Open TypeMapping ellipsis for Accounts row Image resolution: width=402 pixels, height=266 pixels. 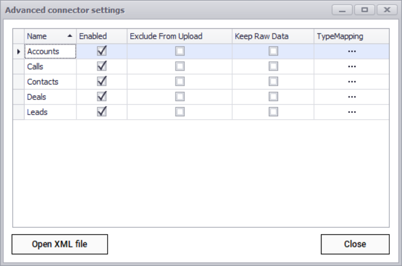pyautogui.click(x=352, y=51)
